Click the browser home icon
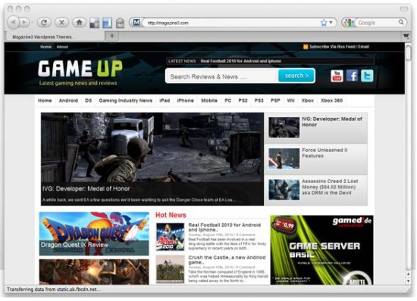The width and height of the screenshot is (417, 301). [79, 23]
